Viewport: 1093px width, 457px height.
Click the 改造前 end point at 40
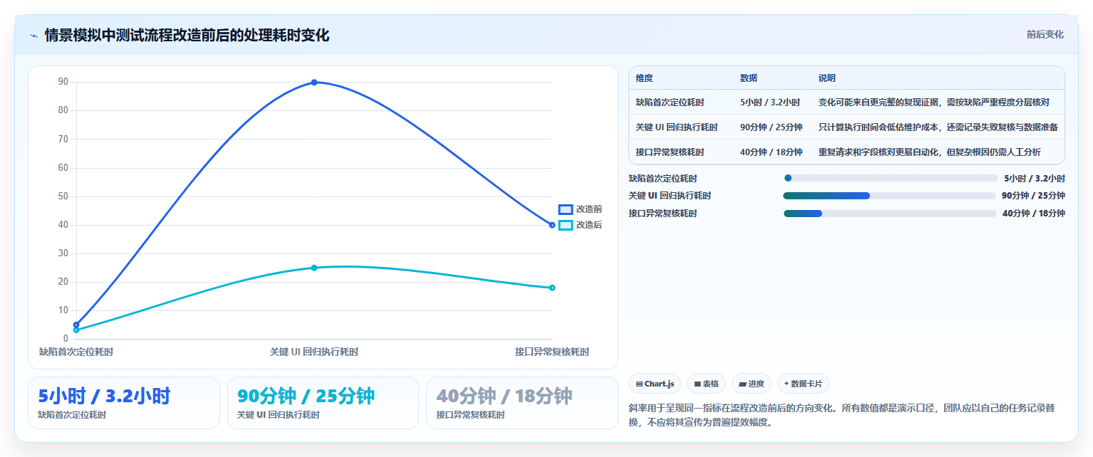(552, 225)
